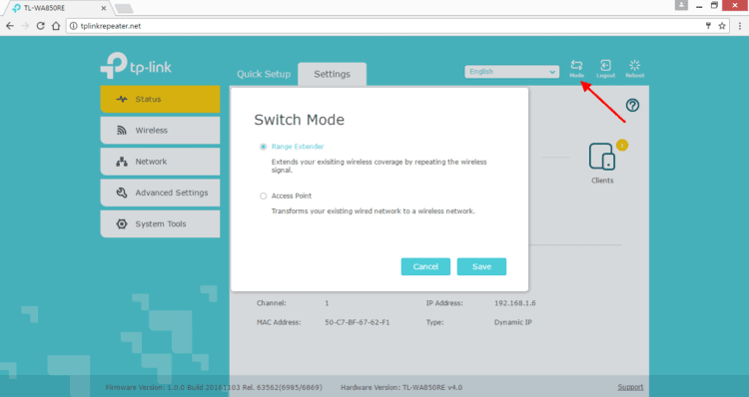Click the Save button
Viewport: 749px width, 397px height.
481,266
